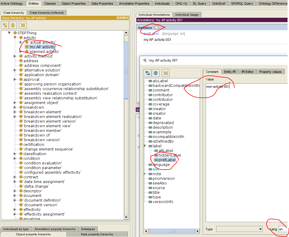Switch to the Individual Usage tab
This screenshot has height=237, width=289.
187,15
